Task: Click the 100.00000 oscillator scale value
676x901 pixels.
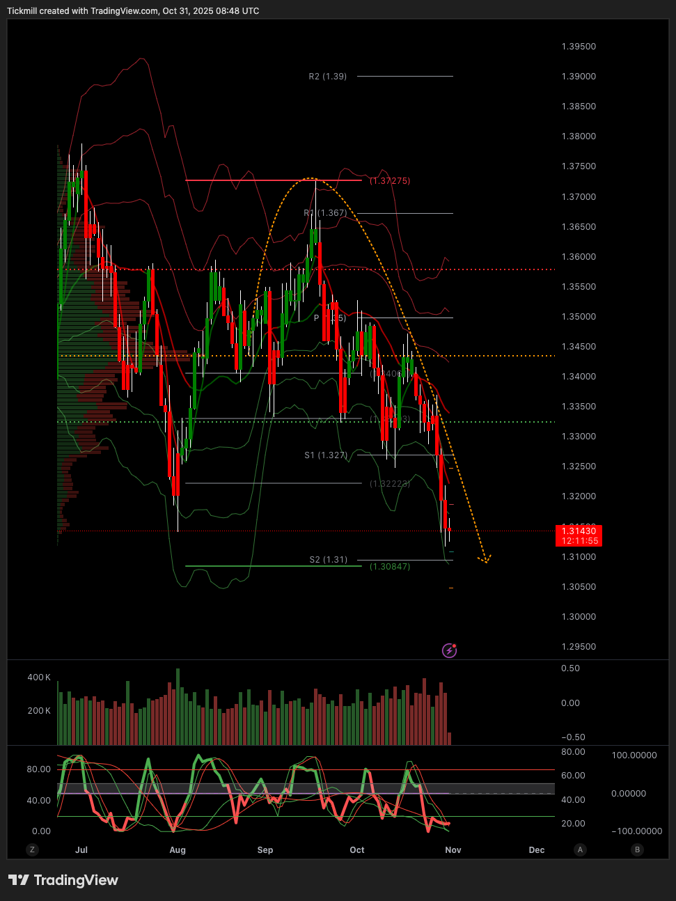Action: 634,755
